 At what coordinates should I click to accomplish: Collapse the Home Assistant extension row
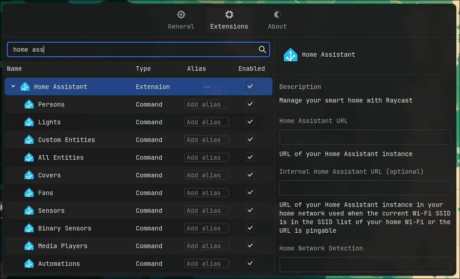[x=13, y=87]
